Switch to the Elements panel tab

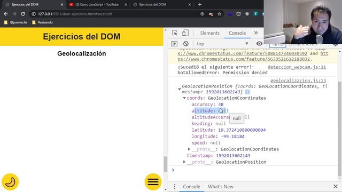coord(210,33)
